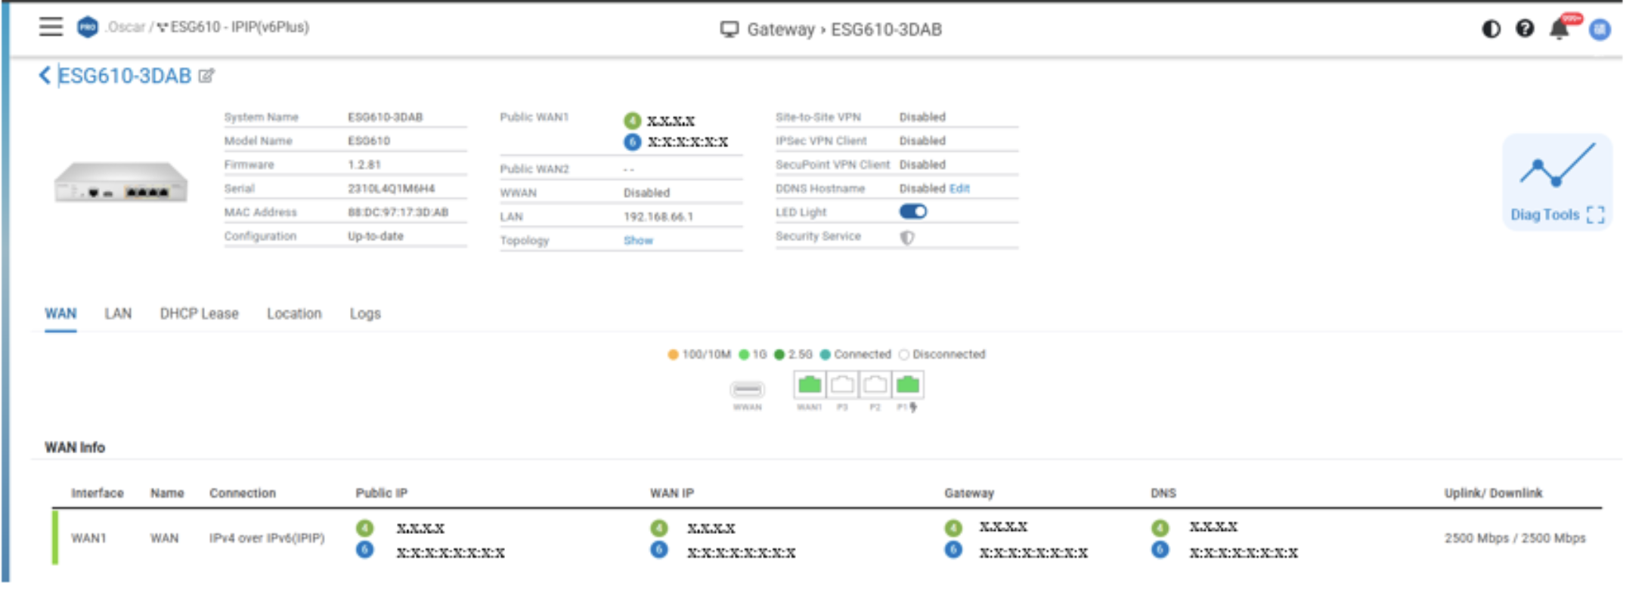Open the user account avatar

(1599, 30)
